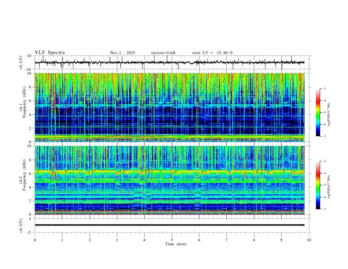348x269 pixels.
Task: Click the "Time (min)" axis title
Action: pos(176,244)
